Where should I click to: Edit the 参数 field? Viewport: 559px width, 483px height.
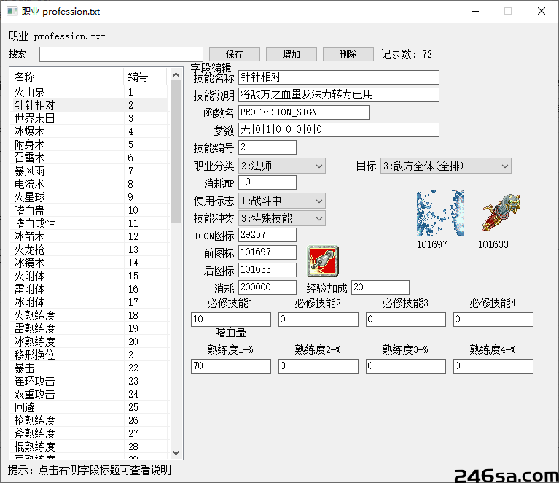coord(339,130)
